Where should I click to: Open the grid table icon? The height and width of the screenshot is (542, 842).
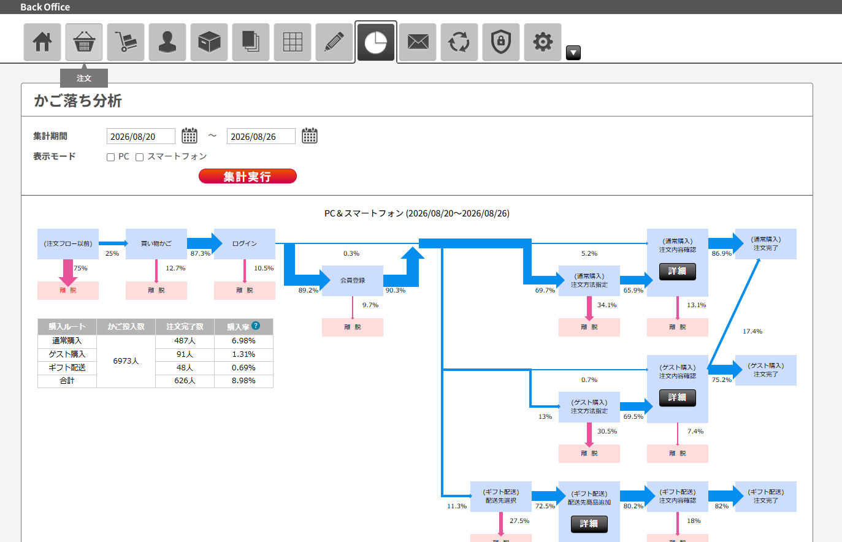pyautogui.click(x=293, y=42)
